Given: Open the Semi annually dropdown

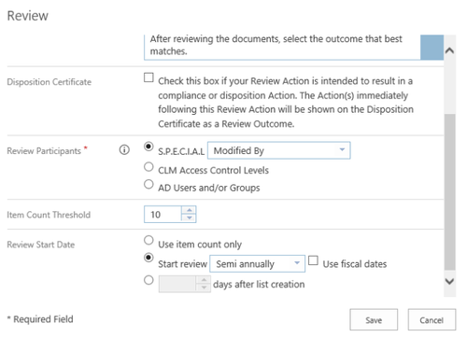Looking at the screenshot, I should pos(258,264).
